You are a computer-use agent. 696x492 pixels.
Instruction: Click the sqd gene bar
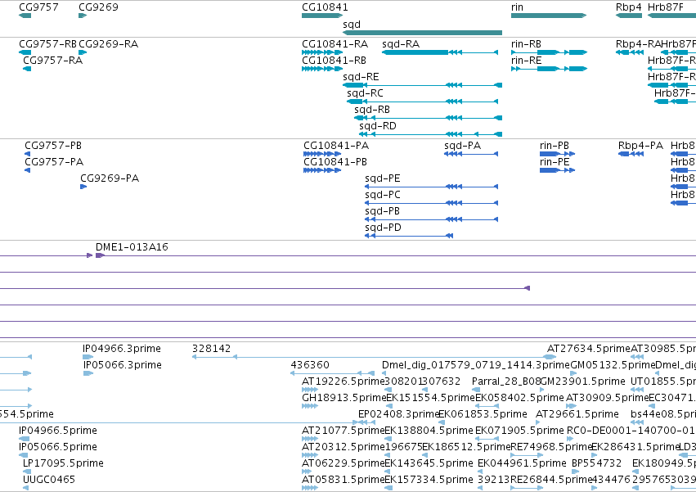(x=422, y=33)
